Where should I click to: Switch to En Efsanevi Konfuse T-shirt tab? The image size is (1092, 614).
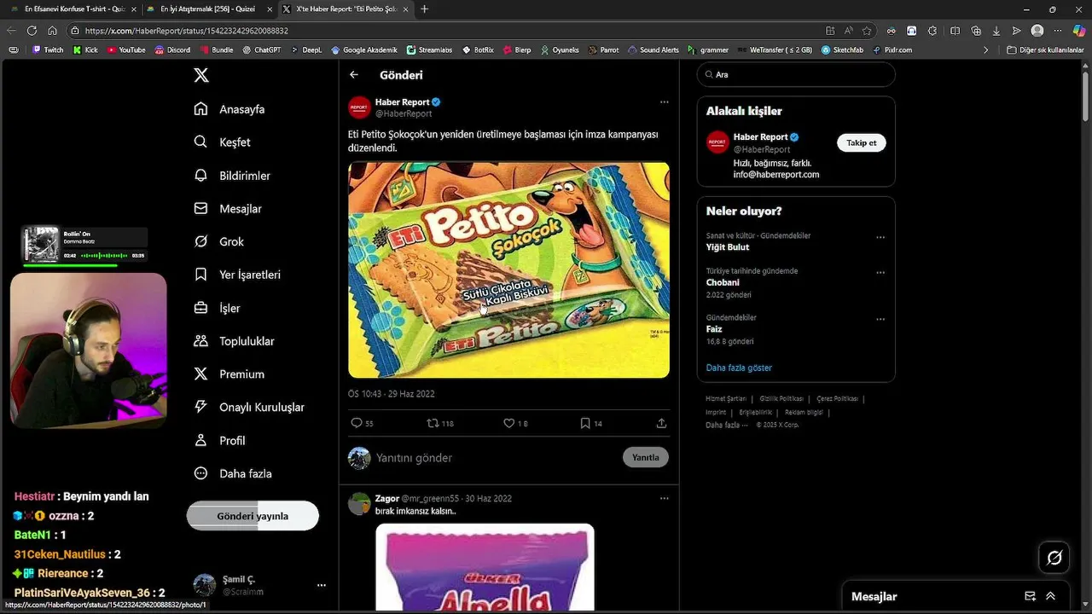pyautogui.click(x=75, y=9)
